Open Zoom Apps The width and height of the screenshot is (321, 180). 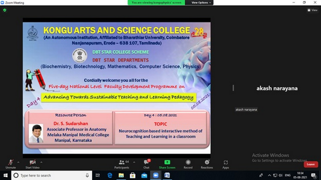click(226, 164)
